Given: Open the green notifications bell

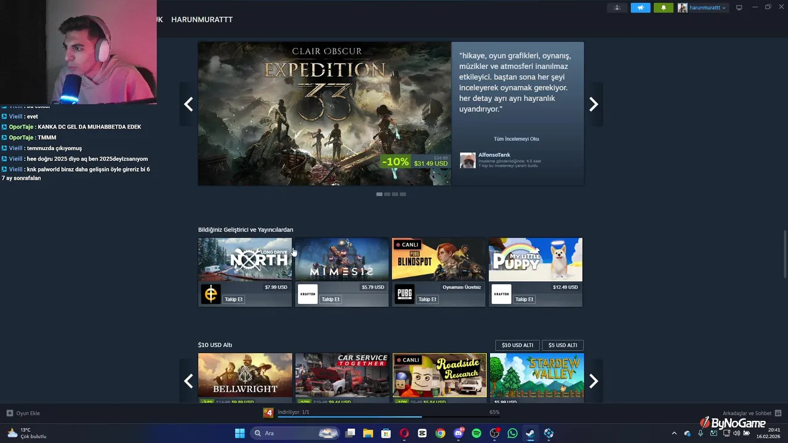Looking at the screenshot, I should click(x=664, y=8).
